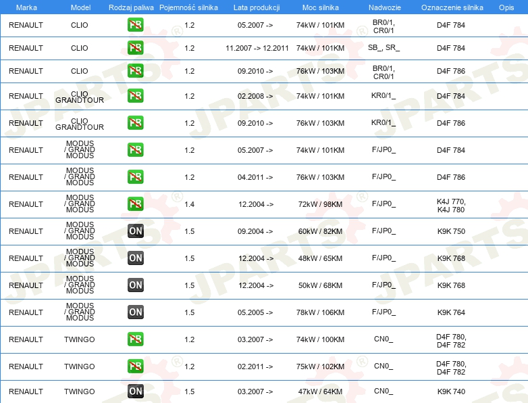Click the Moc silnika column header
Screen dimensions: 528x403
(321, 7)
